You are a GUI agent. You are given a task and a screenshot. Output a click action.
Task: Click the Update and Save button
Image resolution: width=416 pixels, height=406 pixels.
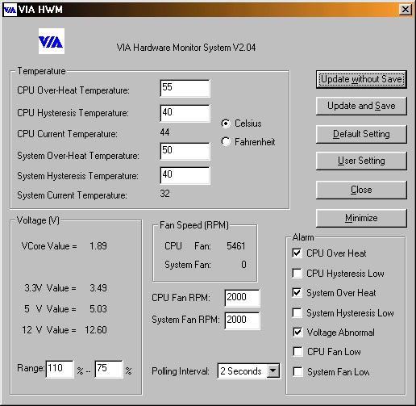(x=361, y=106)
